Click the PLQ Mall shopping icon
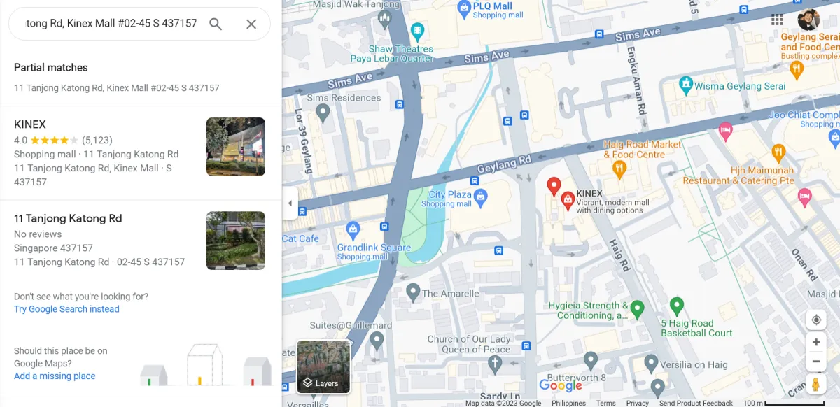840x407 pixels. tap(463, 9)
